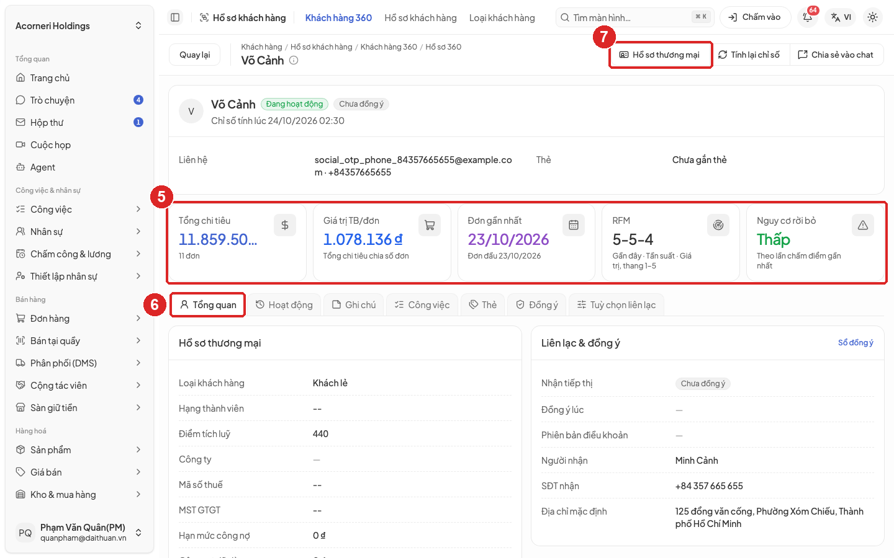The image size is (894, 558).
Task: Click dollar icon in Tổng chi tiêu card
Action: pos(285,225)
